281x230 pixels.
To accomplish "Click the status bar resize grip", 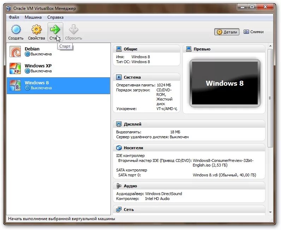I will point(271,220).
